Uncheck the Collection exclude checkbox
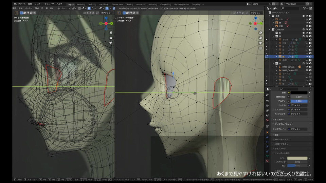 tap(303, 29)
